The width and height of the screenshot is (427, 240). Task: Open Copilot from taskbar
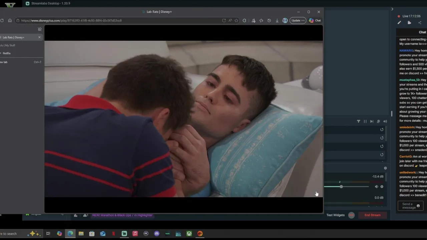coord(59,234)
